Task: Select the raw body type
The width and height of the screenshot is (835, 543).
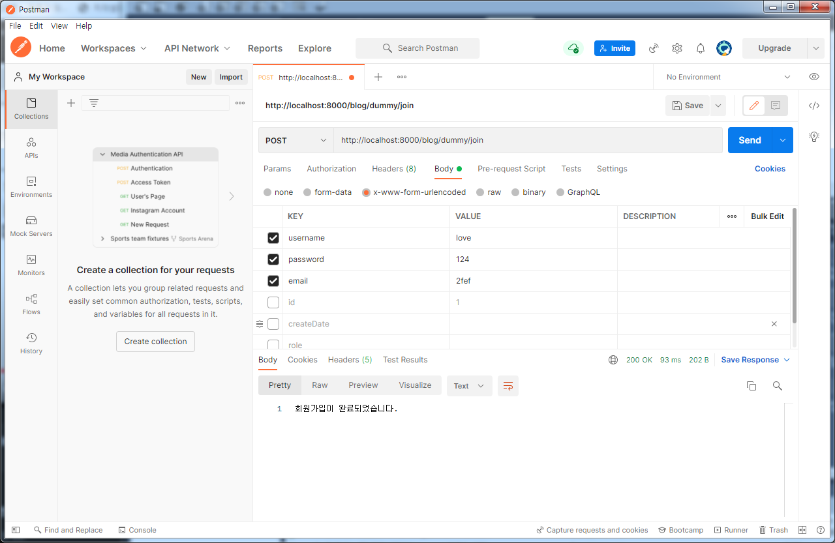Action: pos(481,192)
